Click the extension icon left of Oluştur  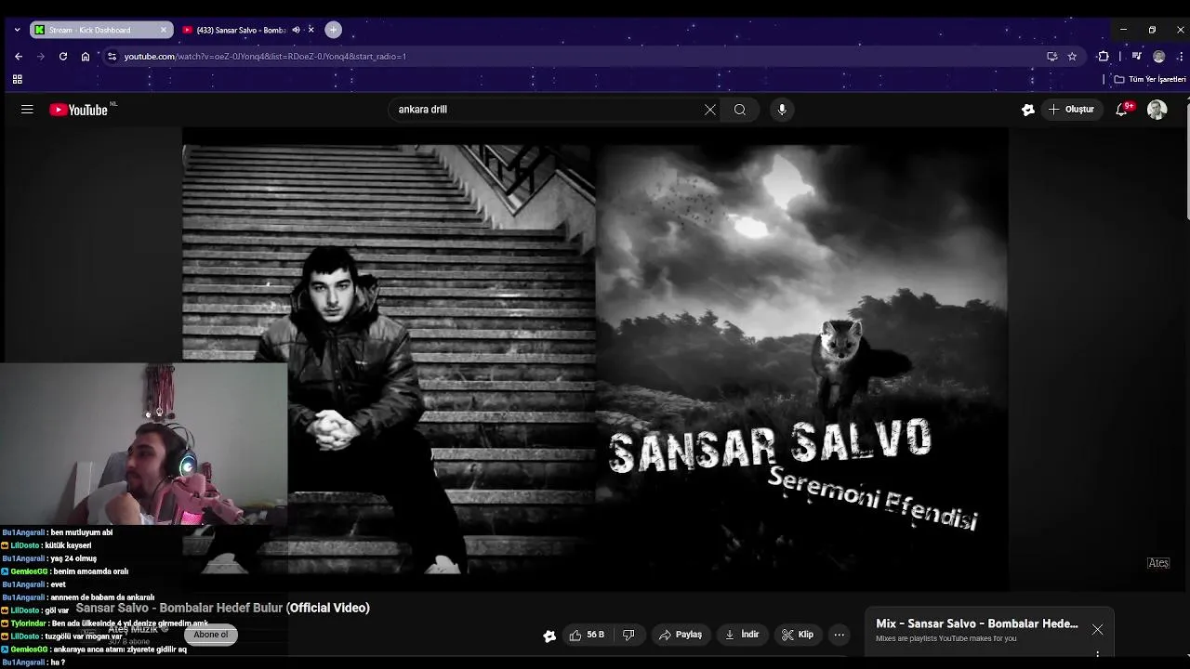coord(1027,110)
